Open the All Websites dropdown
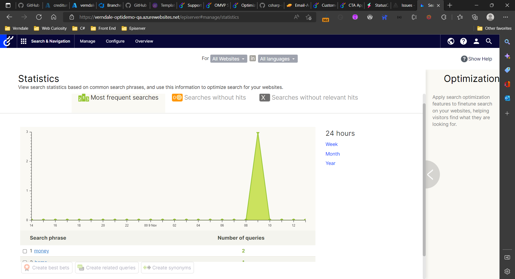The height and width of the screenshot is (279, 515). [228, 59]
